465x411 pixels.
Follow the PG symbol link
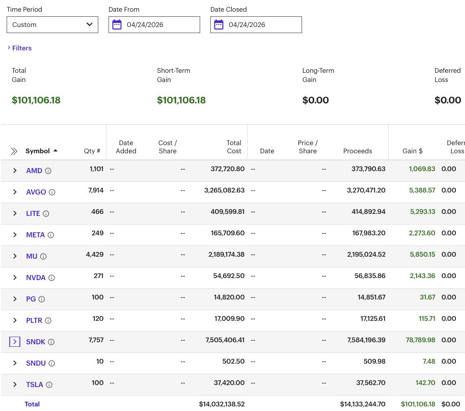[x=31, y=299]
